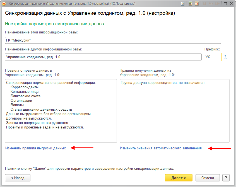Click the yellow 'Далее >' button
This screenshot has height=187, width=236.
[179, 178]
